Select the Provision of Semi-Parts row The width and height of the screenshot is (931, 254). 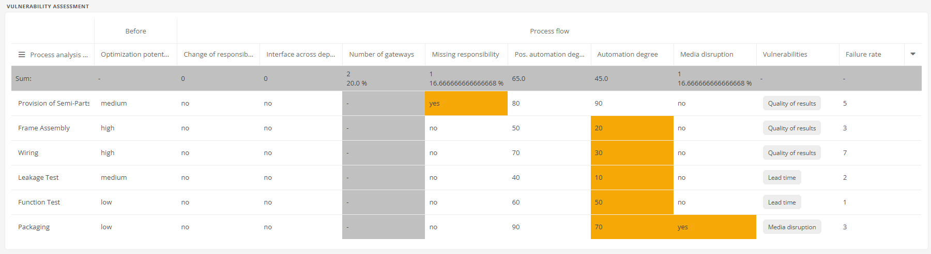(466, 103)
